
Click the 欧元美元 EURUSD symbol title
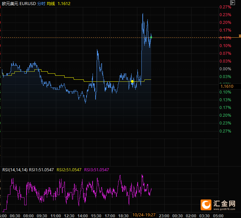(18, 3)
